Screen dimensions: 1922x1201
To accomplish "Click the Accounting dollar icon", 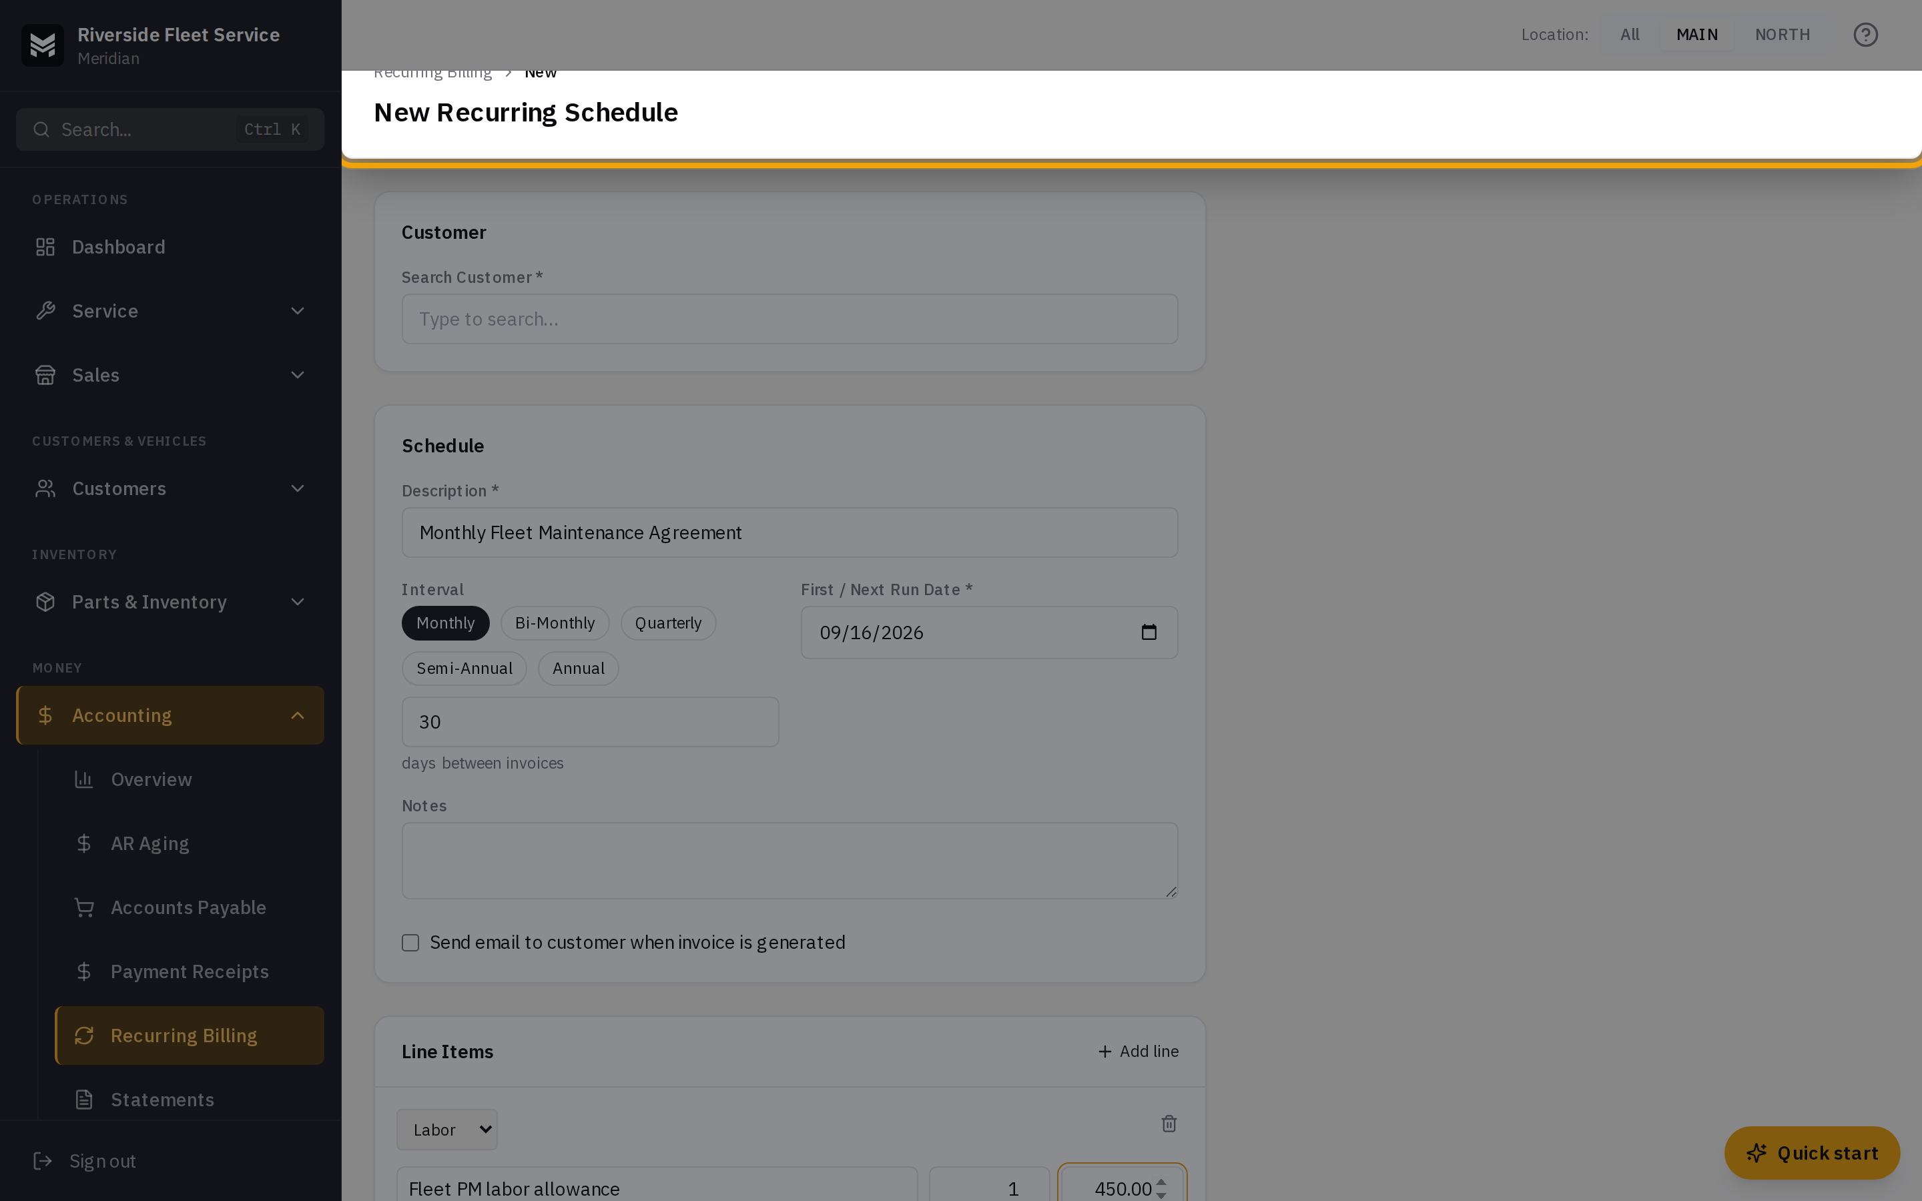I will 45,716.
